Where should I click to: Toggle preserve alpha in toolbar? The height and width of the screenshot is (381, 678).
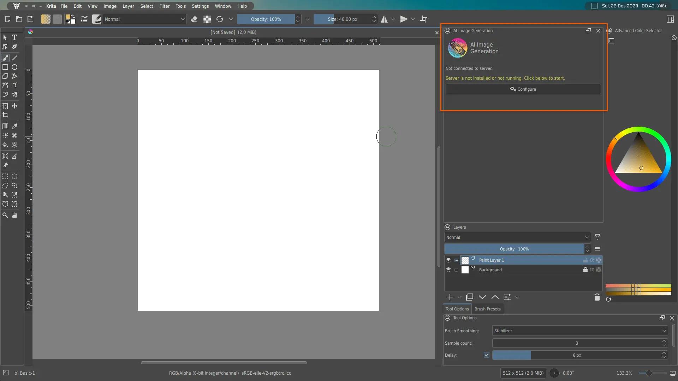[x=207, y=19]
